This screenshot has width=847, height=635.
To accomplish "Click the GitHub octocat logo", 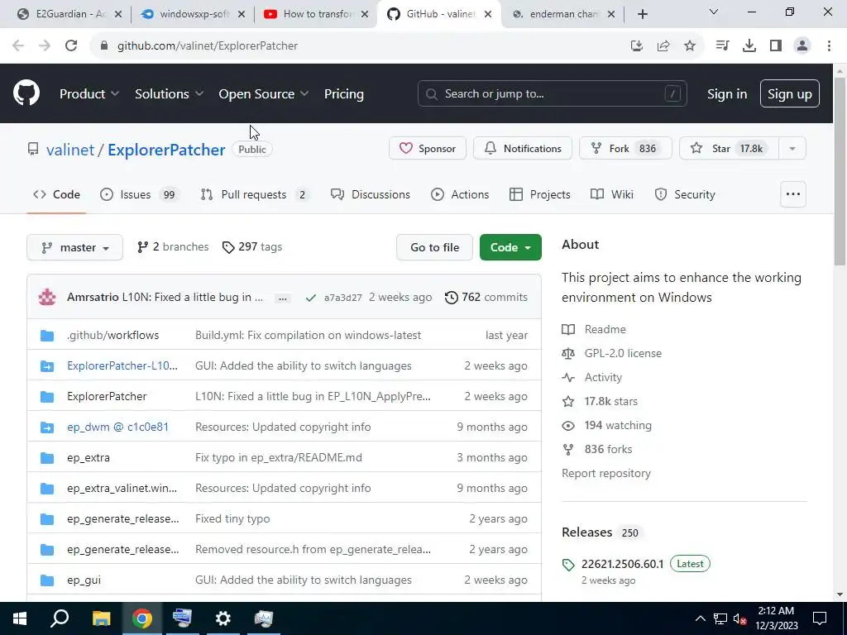I will [26, 93].
